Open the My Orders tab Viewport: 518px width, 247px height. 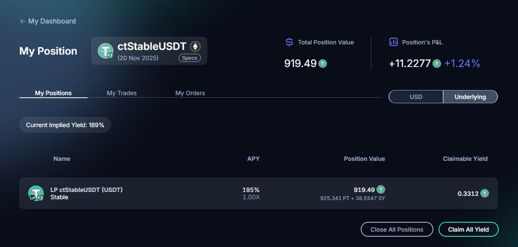pyautogui.click(x=190, y=93)
